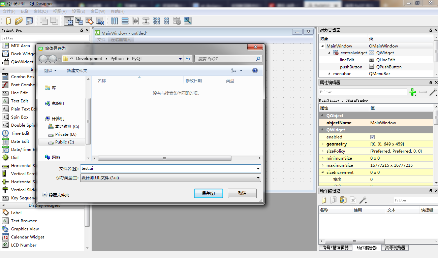The image size is (438, 258).
Task: Open the 窗体(O) menu
Action: tap(40, 11)
